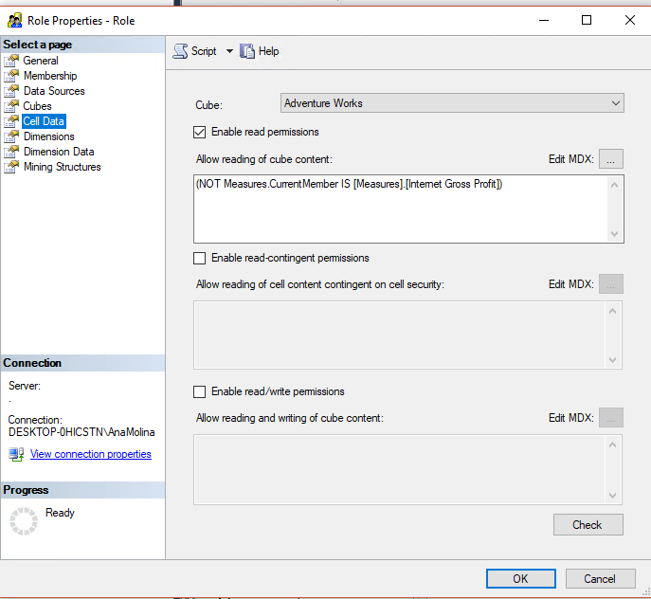
Task: Click the Script toolbar label
Action: [x=204, y=51]
